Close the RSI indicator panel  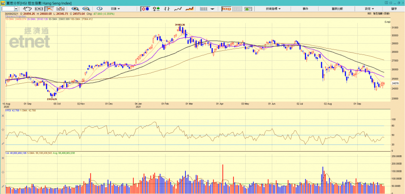3,116
